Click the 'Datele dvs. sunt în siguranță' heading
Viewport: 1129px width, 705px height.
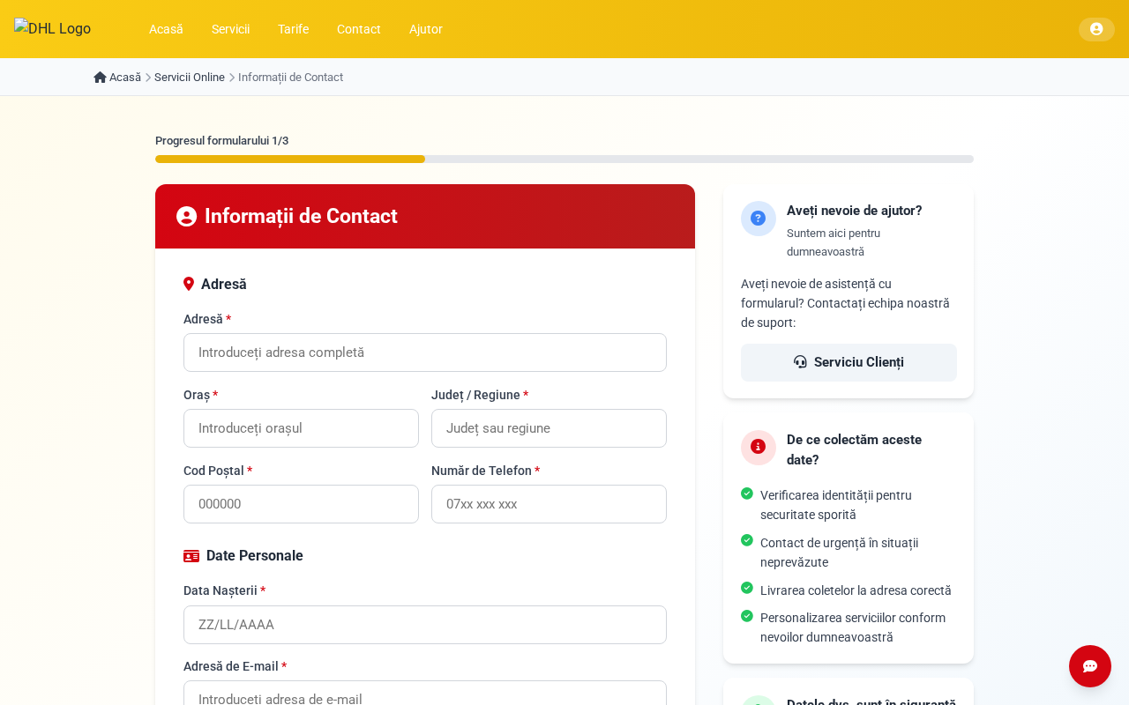coord(871,701)
